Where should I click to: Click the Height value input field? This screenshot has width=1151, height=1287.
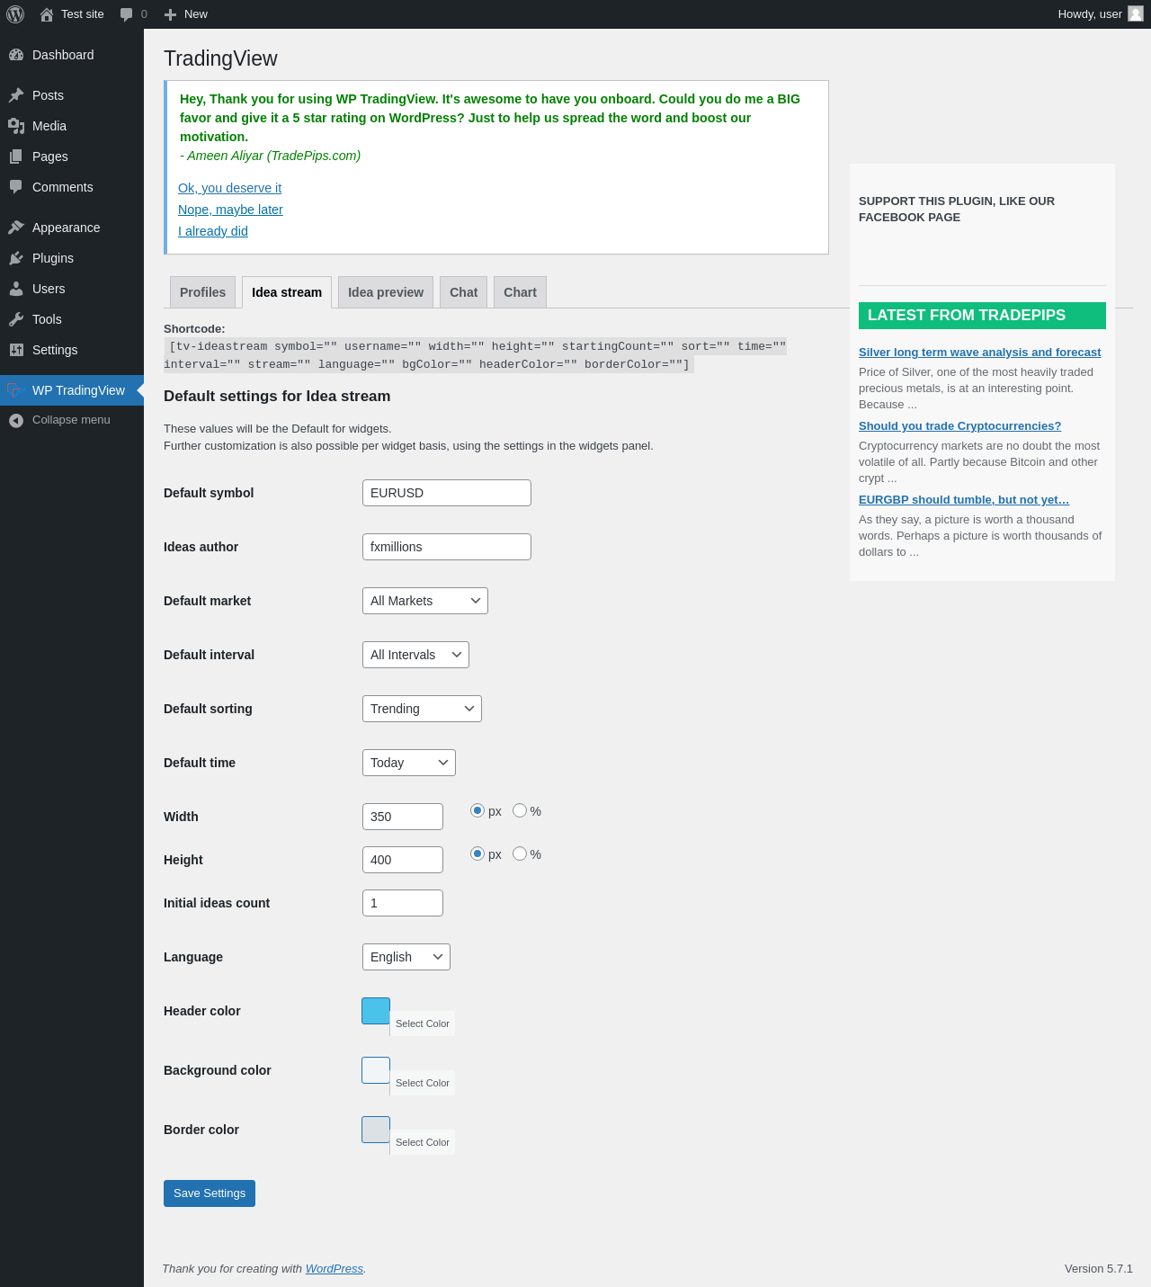pyautogui.click(x=403, y=860)
